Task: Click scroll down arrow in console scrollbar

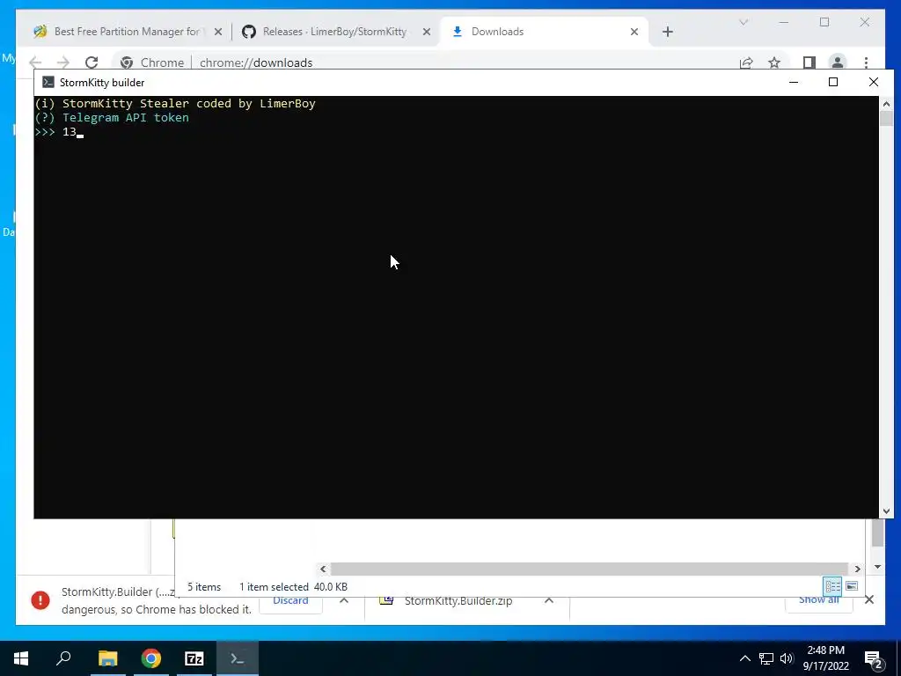Action: tap(886, 511)
